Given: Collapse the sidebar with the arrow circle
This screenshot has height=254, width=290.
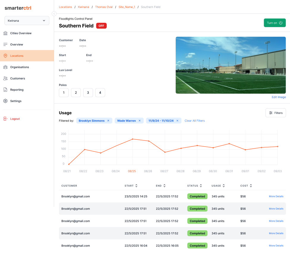Looking at the screenshot, I should [x=54, y=14].
